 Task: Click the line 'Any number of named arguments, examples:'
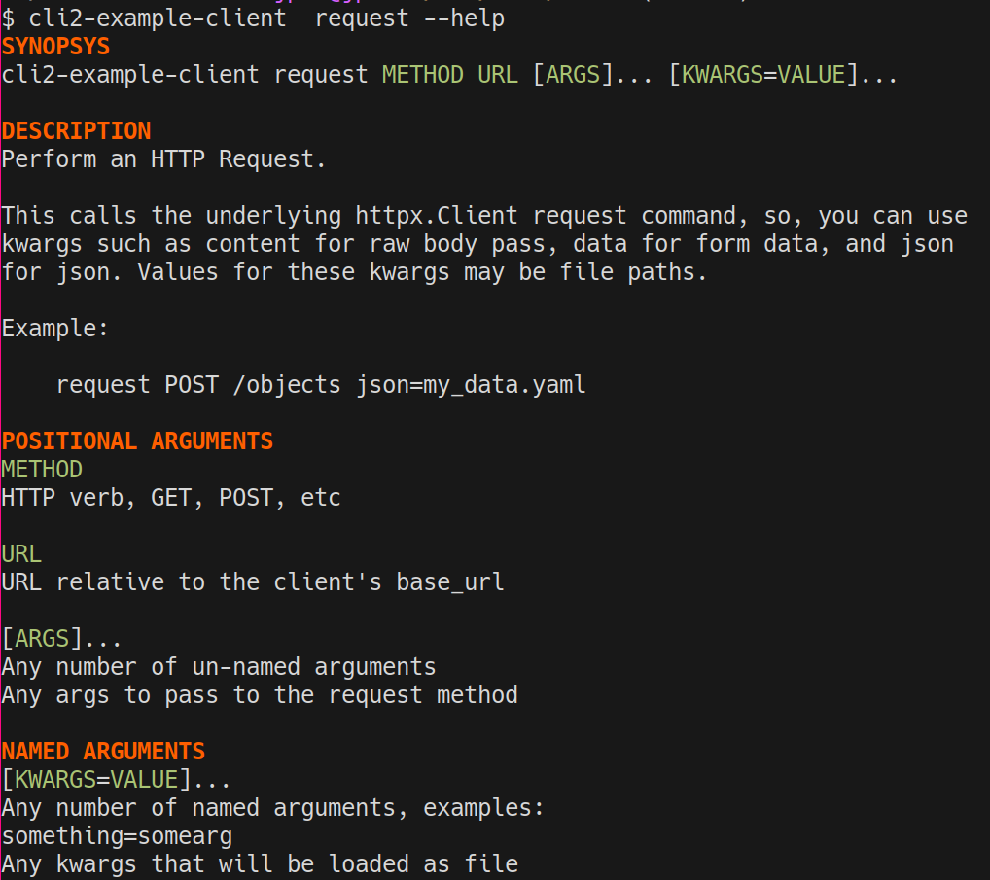[x=272, y=808]
